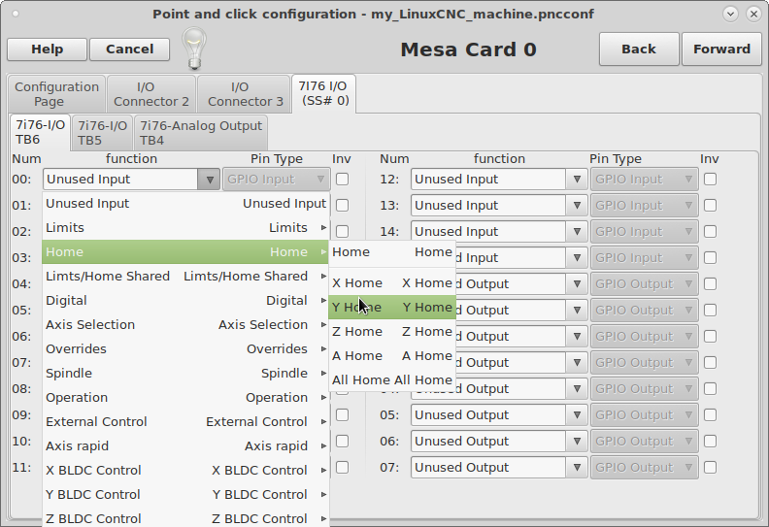Choose X Home from the Home submenu
This screenshot has width=769, height=527.
tap(392, 282)
